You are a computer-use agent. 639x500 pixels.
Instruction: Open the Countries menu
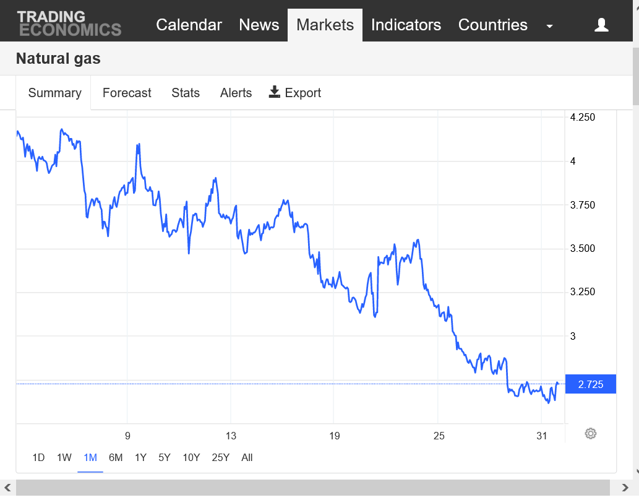(492, 25)
